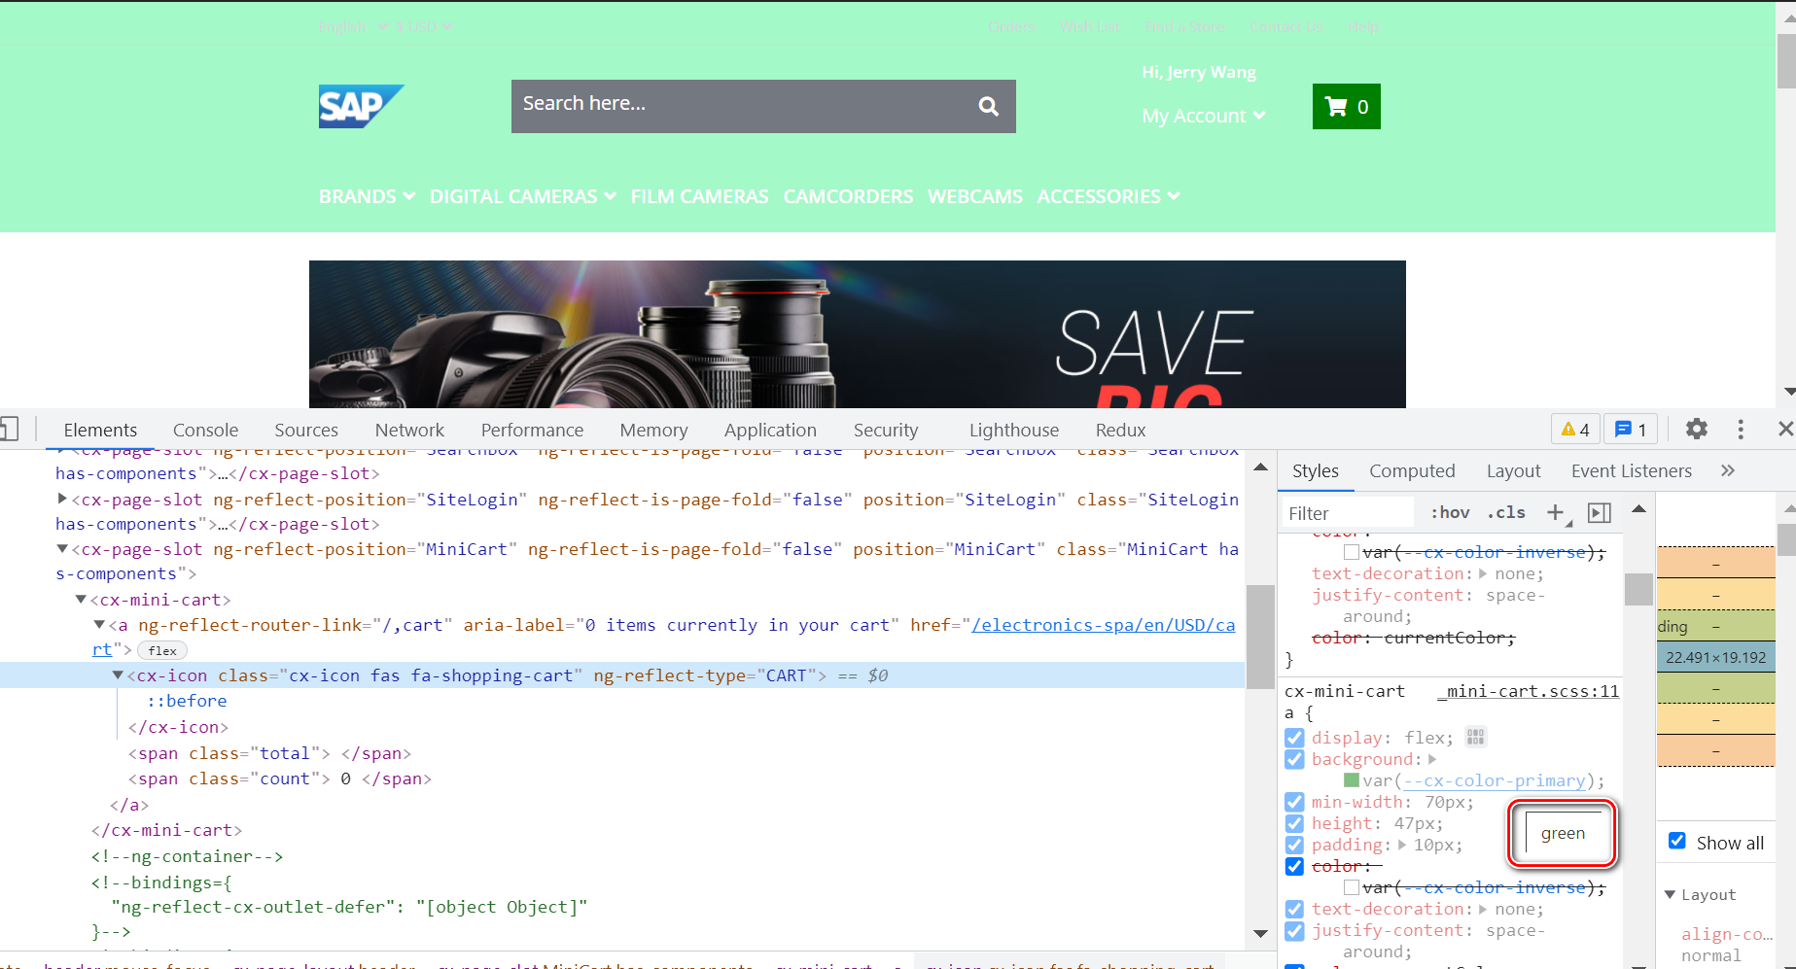Click the messages count badge
The width and height of the screenshot is (1796, 969).
coord(1631,429)
